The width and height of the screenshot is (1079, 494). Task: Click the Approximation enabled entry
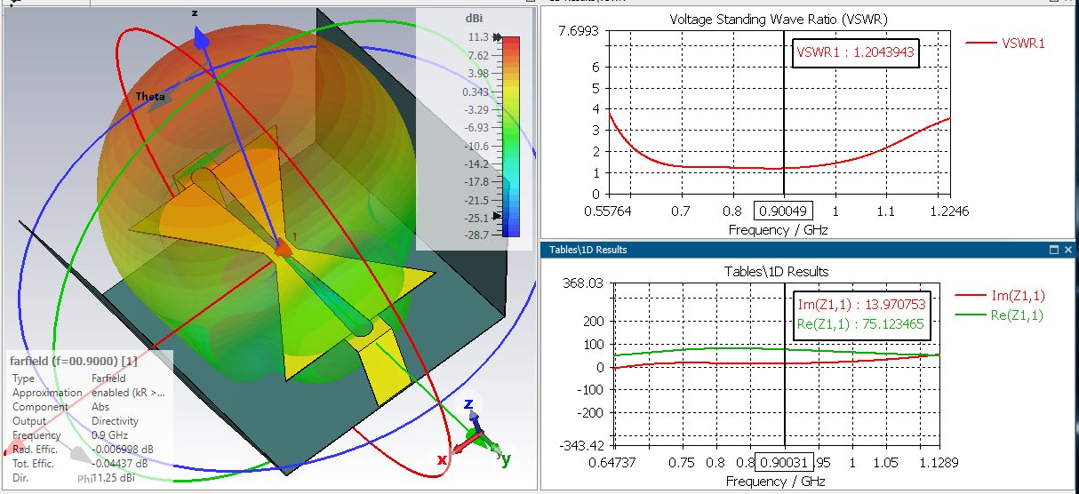pyautogui.click(x=88, y=393)
